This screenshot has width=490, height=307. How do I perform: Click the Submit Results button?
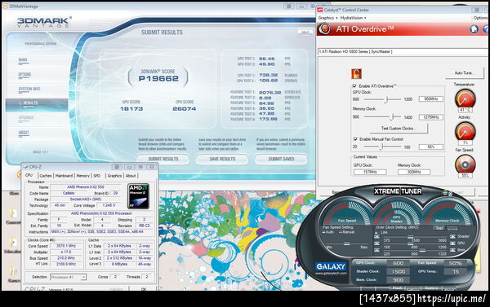pyautogui.click(x=163, y=159)
